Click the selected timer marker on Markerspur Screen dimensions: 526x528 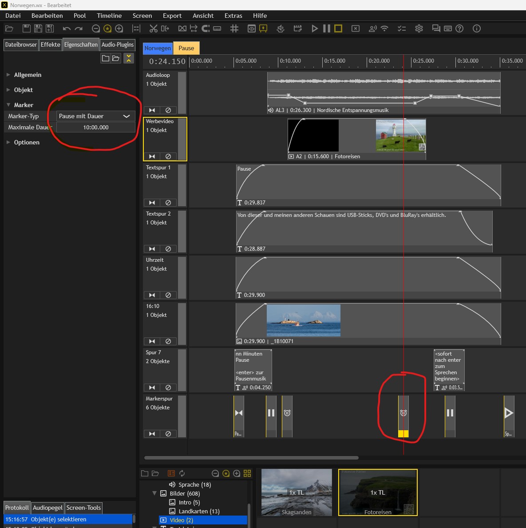coord(403,416)
